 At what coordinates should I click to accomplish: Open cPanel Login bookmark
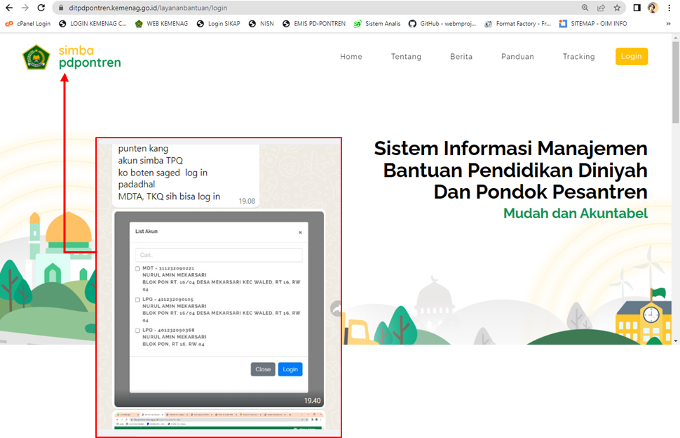28,24
